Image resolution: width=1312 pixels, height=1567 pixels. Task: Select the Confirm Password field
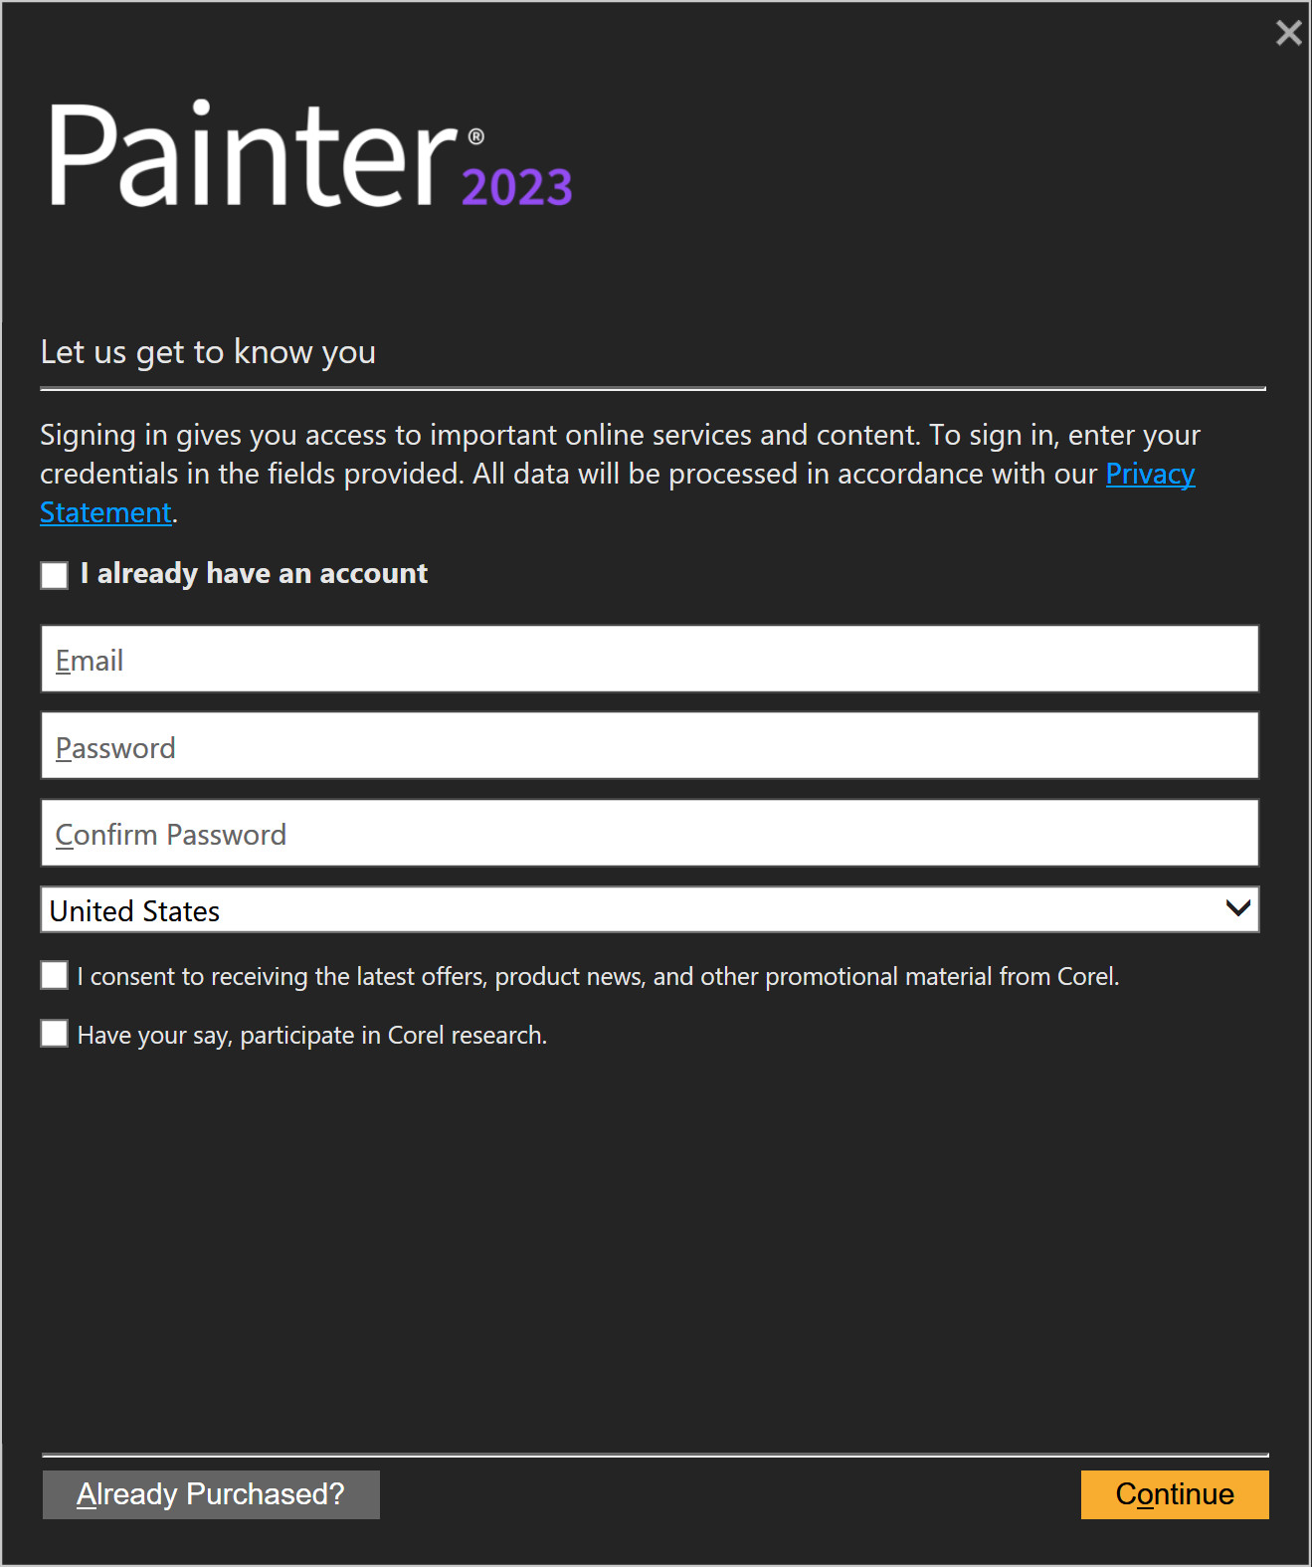tap(649, 833)
